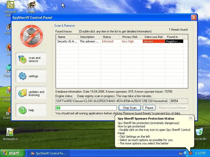
Task: Select the Microsoft Outlook desktop icon
Action: [x=10, y=9]
